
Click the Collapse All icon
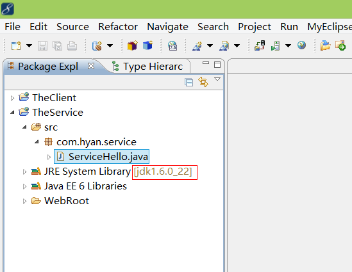[x=189, y=82]
